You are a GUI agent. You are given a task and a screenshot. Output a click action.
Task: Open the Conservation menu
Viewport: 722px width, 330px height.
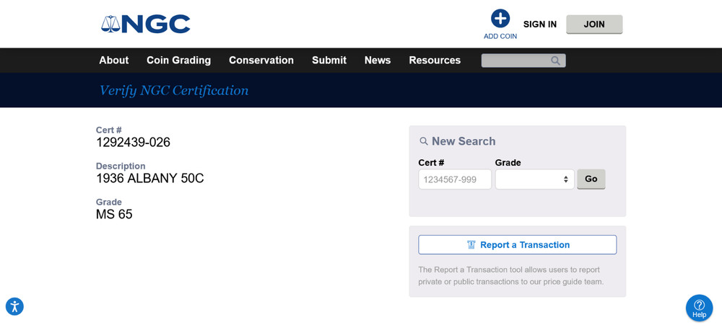pyautogui.click(x=261, y=61)
